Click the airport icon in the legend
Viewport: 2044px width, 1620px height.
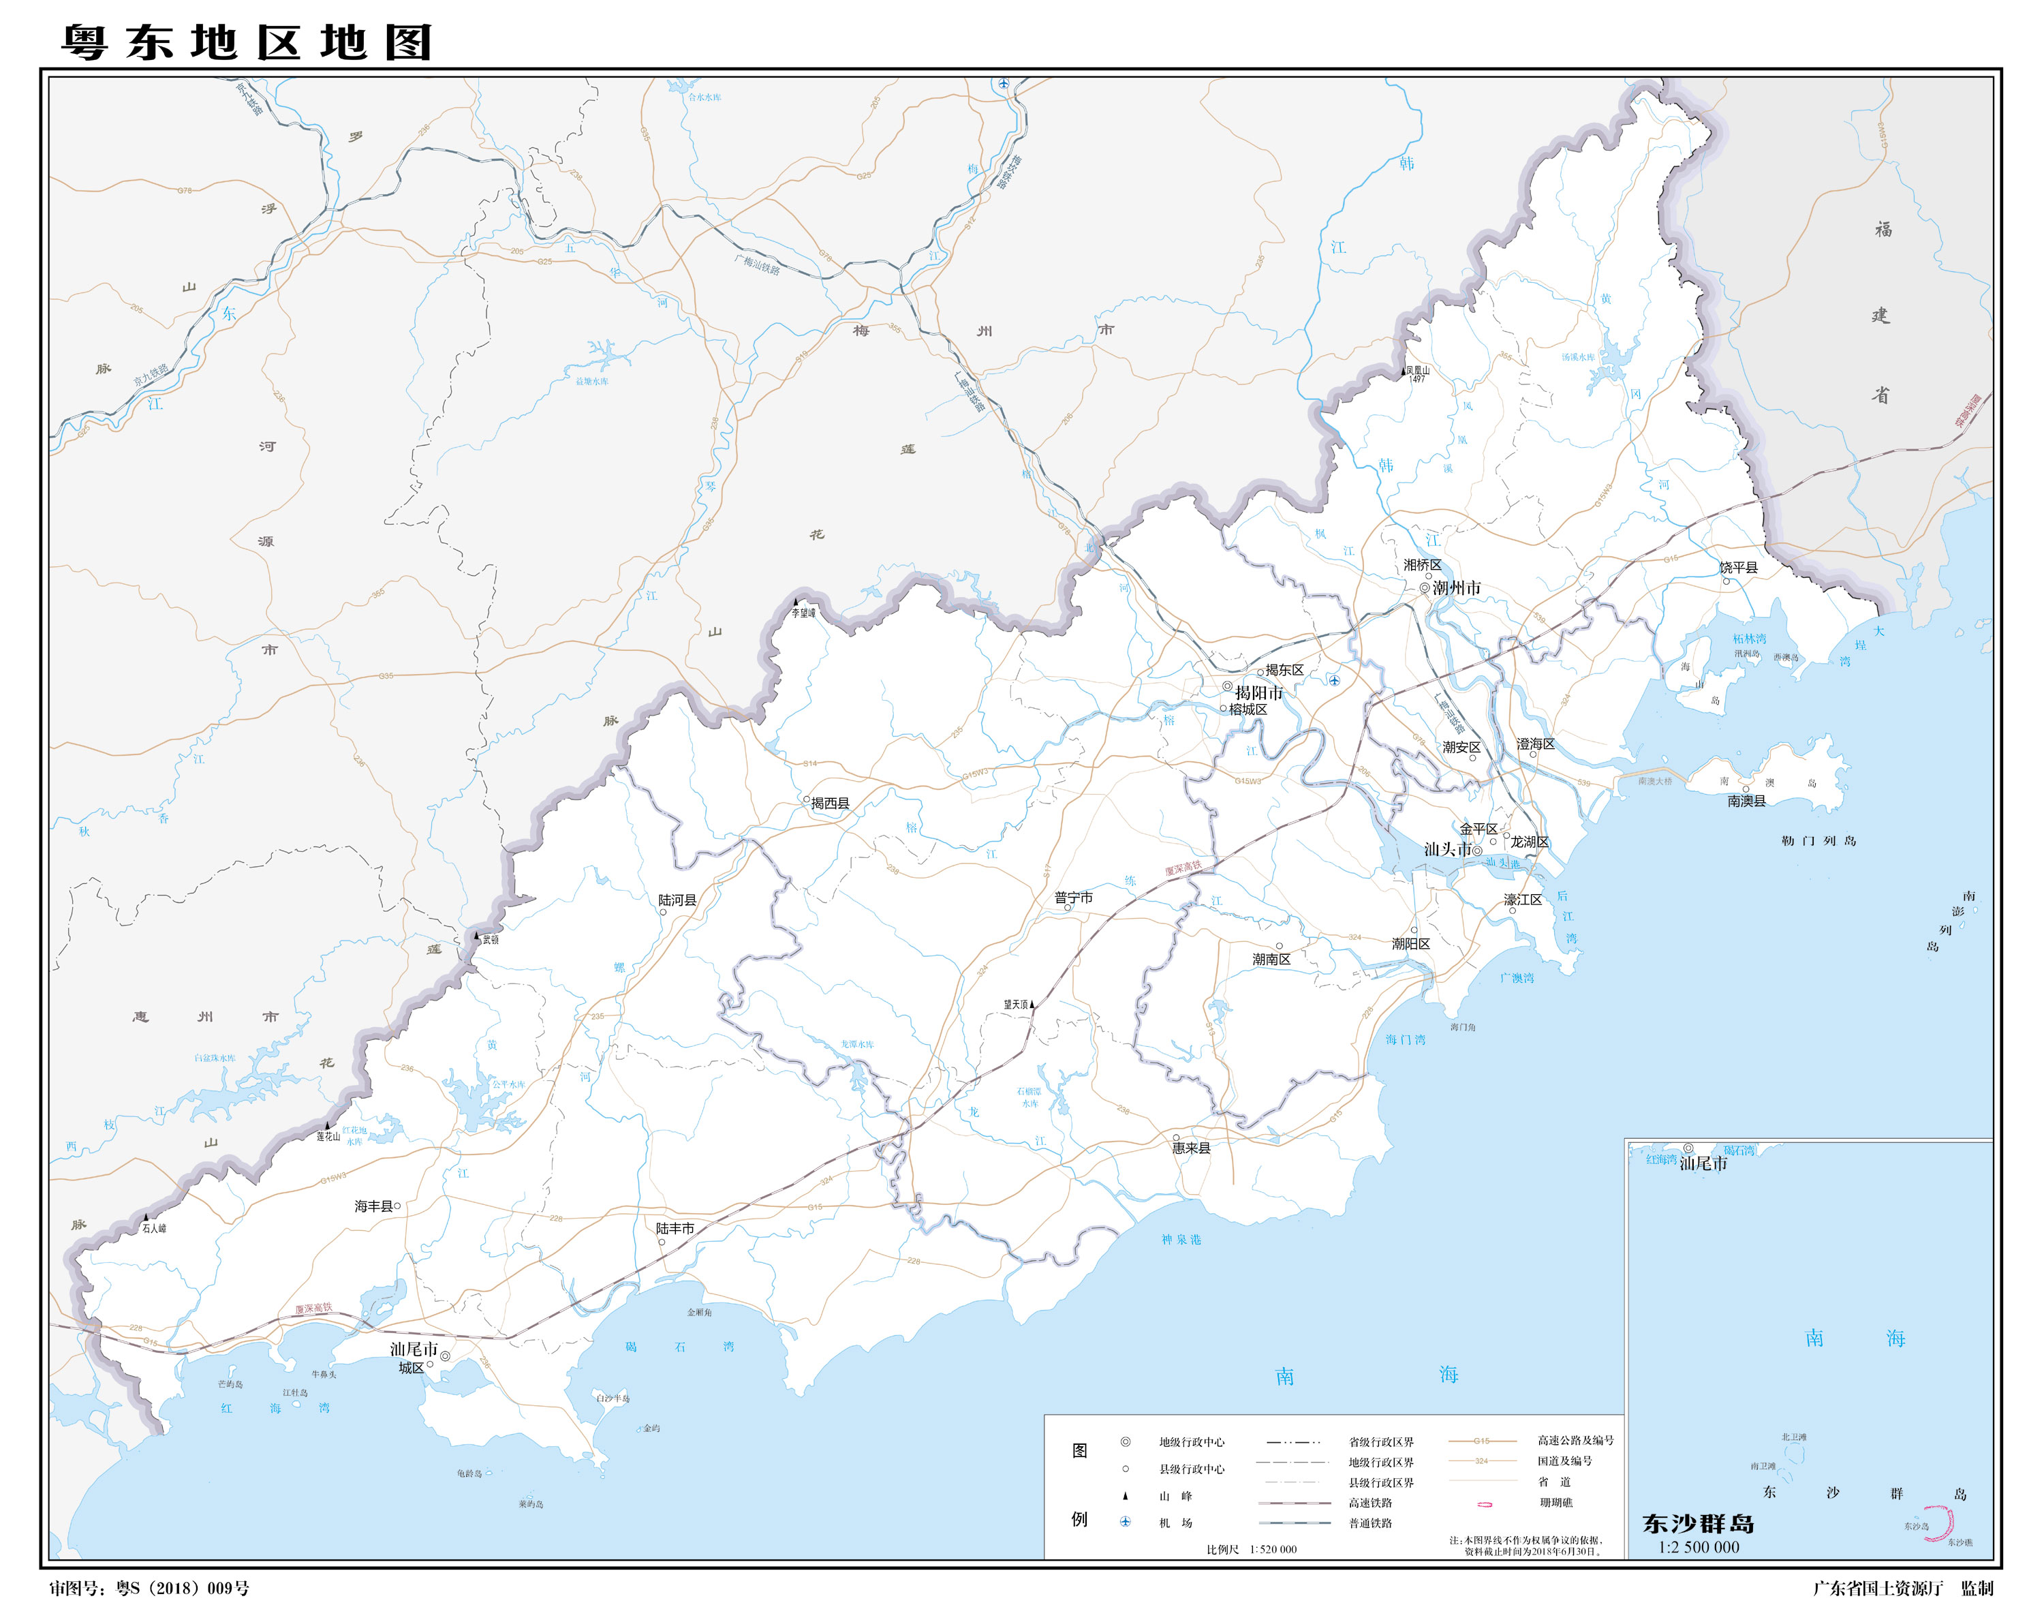(1126, 1521)
